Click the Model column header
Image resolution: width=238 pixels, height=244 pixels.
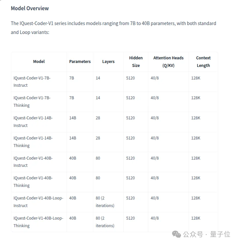39,62
